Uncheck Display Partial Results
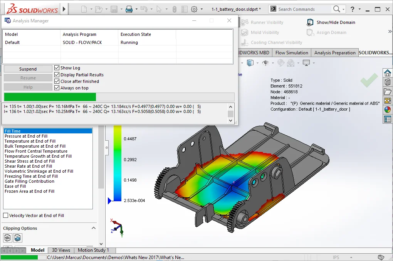 click(56, 75)
